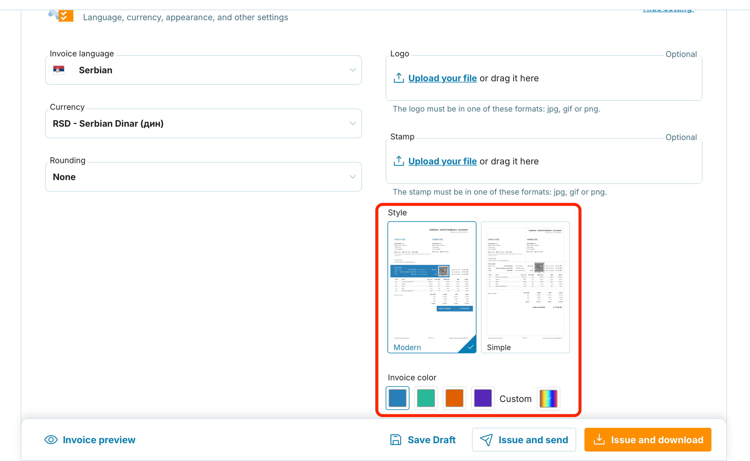Click the Issue and download button
Screen dimensions: 750x461
(x=648, y=440)
